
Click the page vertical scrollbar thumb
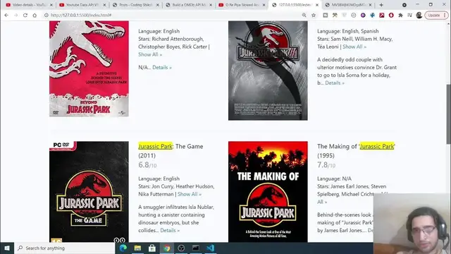click(x=448, y=114)
